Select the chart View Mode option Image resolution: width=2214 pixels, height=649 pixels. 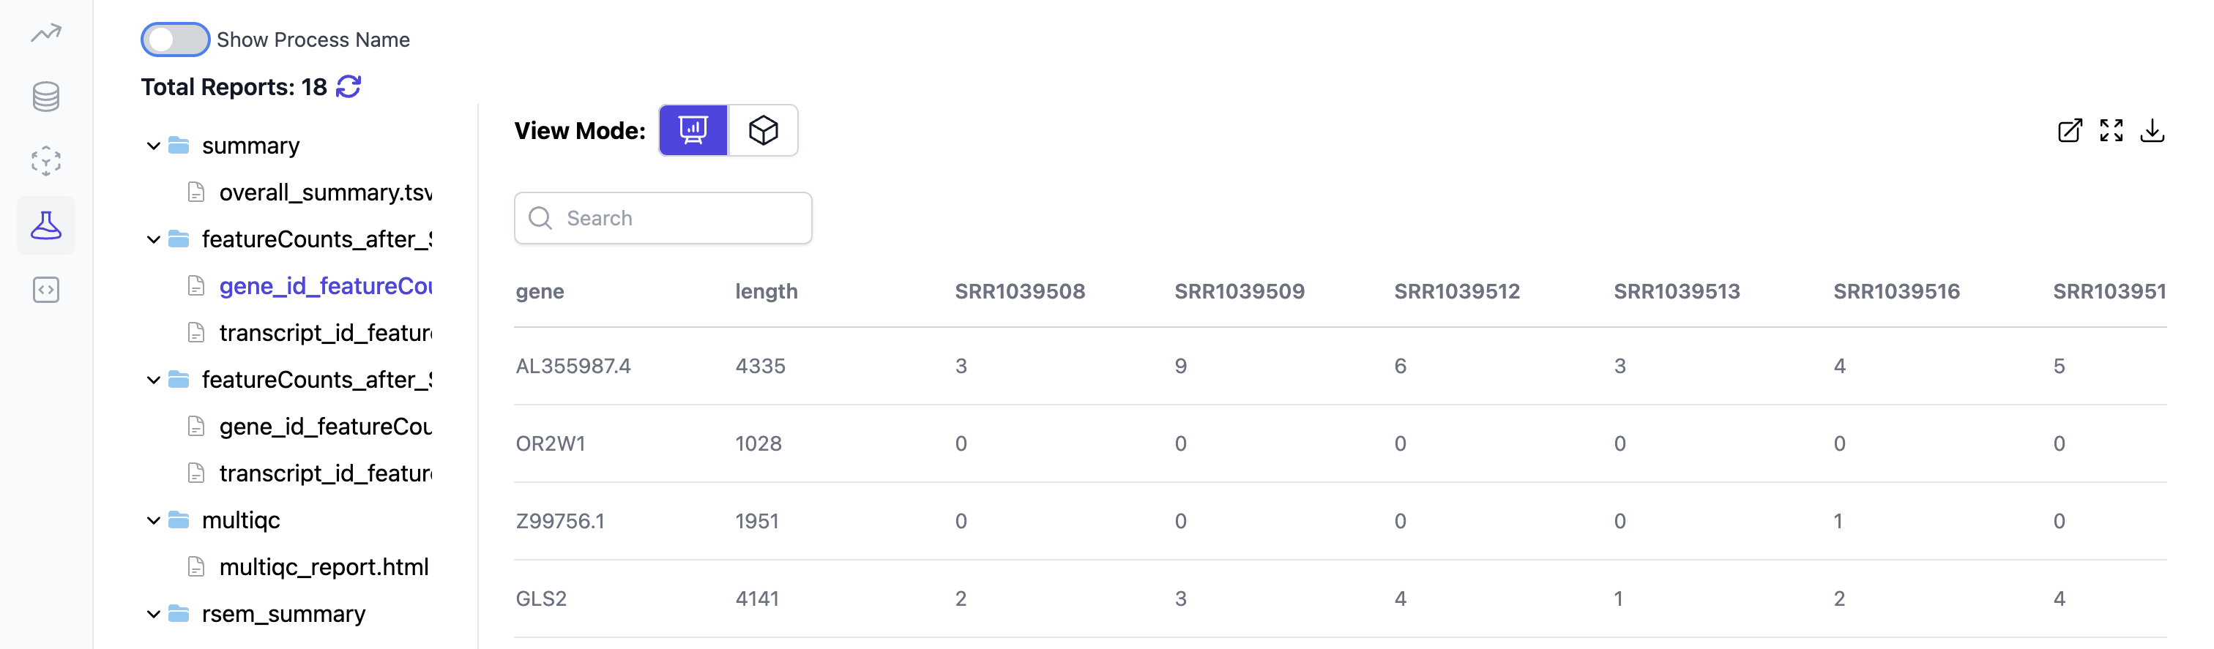(693, 130)
